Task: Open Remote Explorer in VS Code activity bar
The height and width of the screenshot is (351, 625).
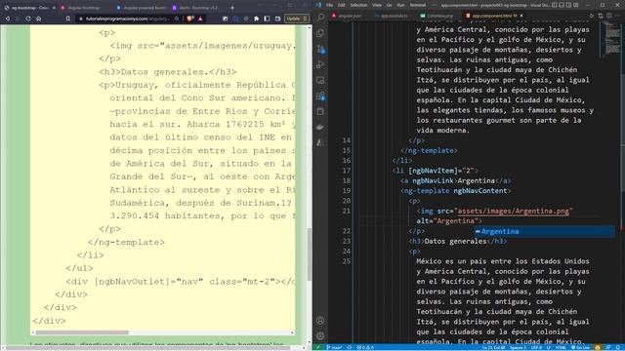Action: click(x=320, y=80)
